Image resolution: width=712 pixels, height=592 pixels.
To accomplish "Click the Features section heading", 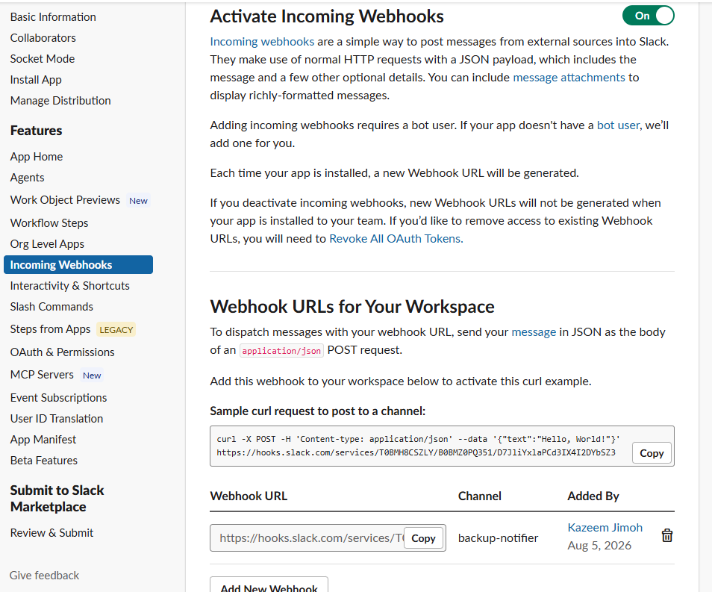I will click(37, 131).
